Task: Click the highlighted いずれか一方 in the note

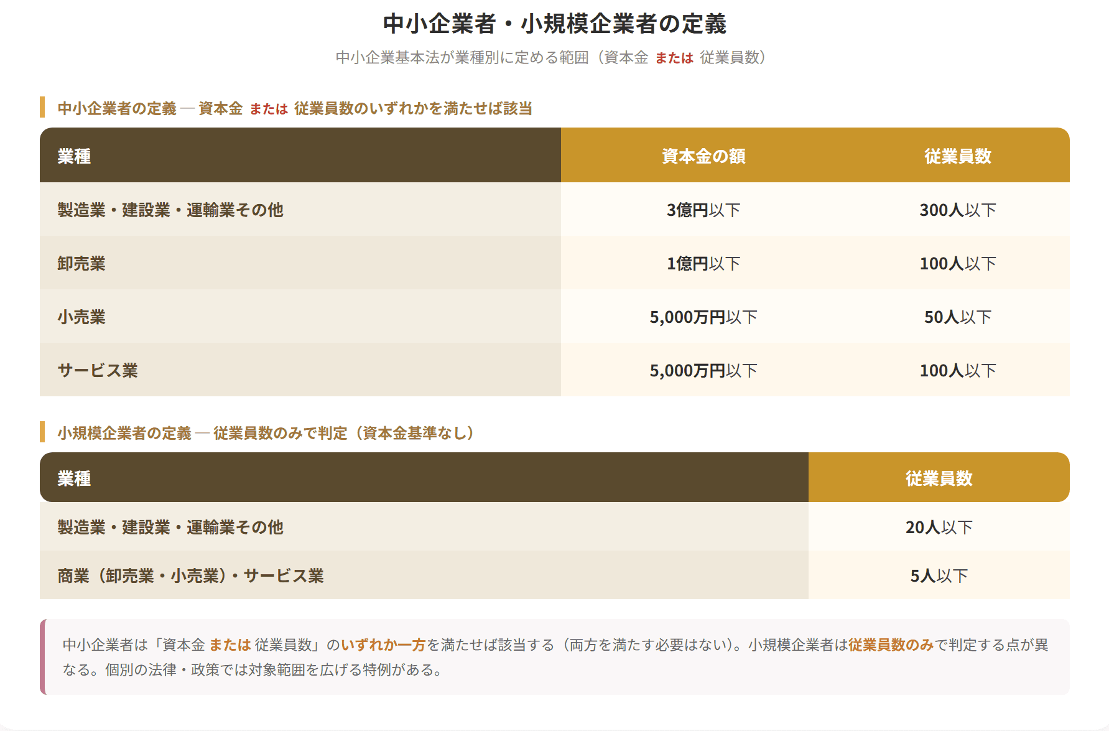Action: tap(383, 645)
